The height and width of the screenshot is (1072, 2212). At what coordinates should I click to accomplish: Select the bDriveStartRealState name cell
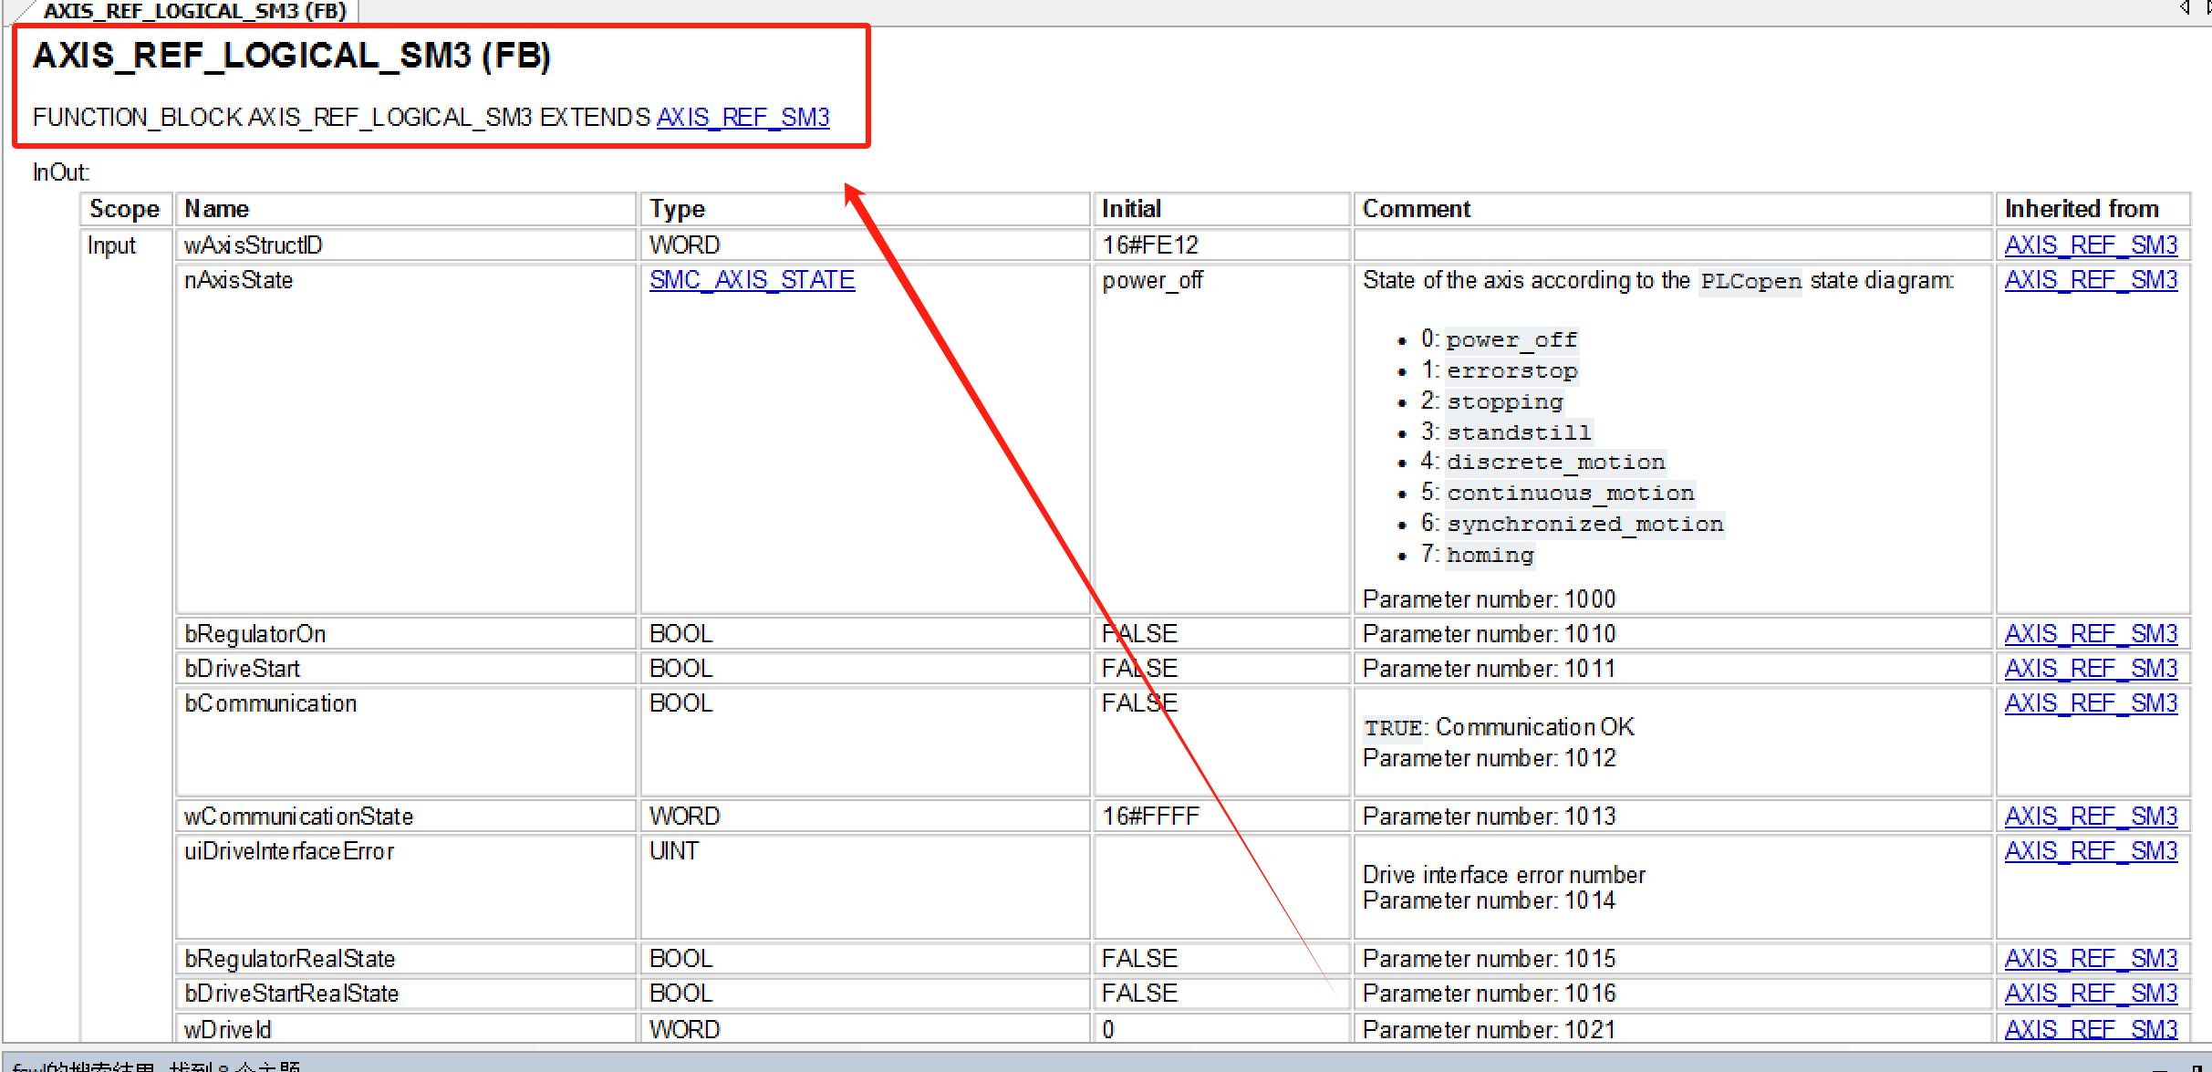coord(405,994)
